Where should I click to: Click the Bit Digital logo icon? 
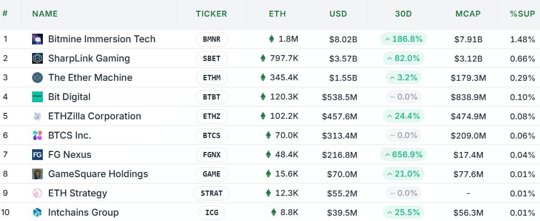(x=37, y=97)
